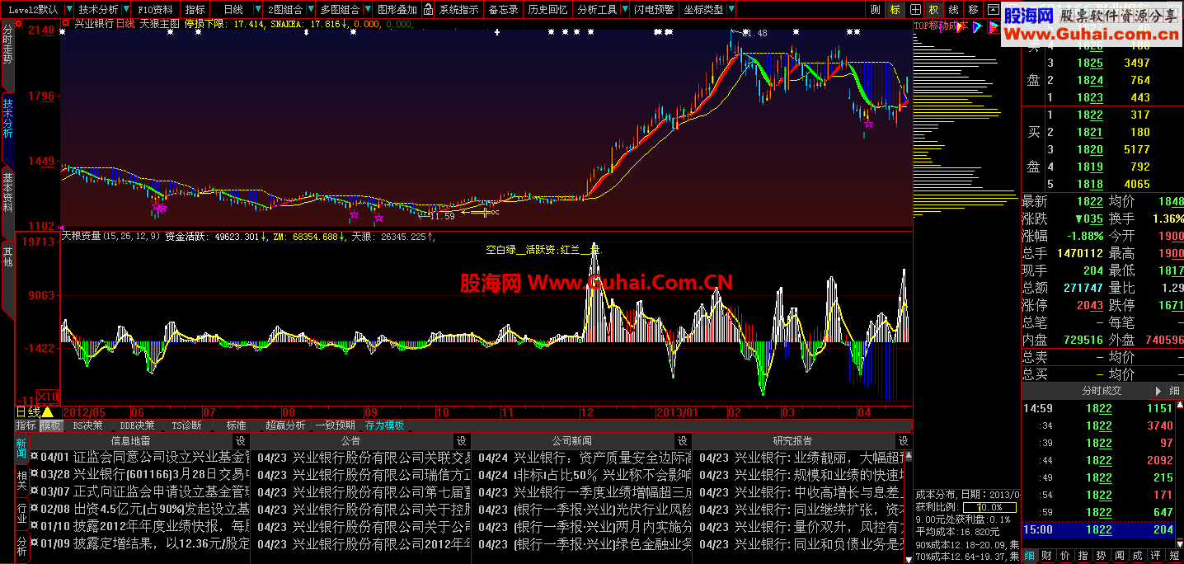Open the 日线 period dropdown arrow
The height and width of the screenshot is (564, 1184).
(x=258, y=9)
